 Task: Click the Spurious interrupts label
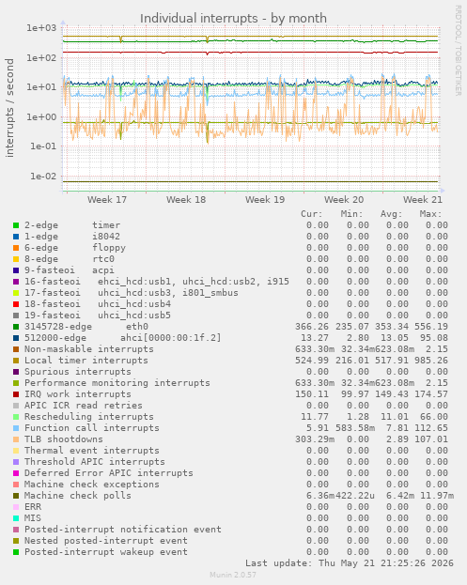[x=78, y=372]
